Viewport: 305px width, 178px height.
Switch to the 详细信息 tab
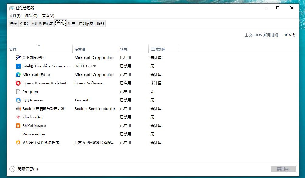[86, 23]
